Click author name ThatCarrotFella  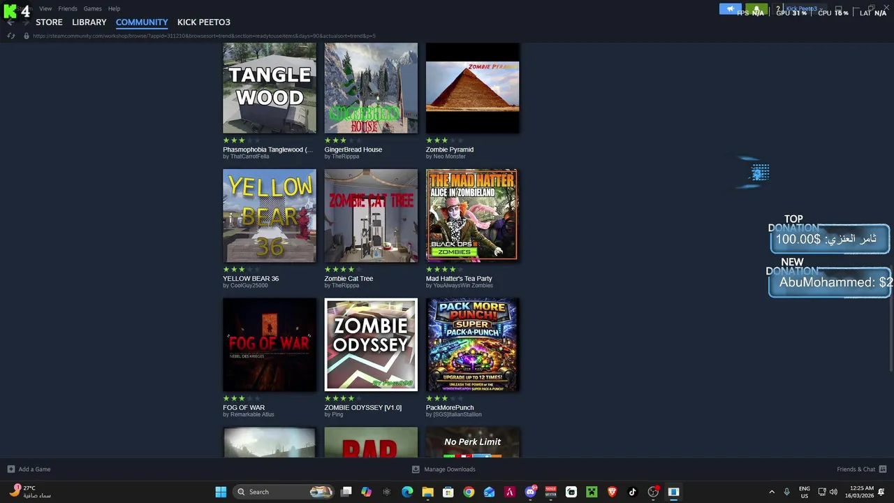(249, 156)
